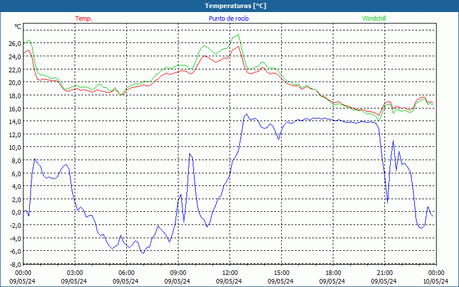The image size is (459, 287).
Task: Click the dew point spike near 09:40
Action: click(190, 154)
